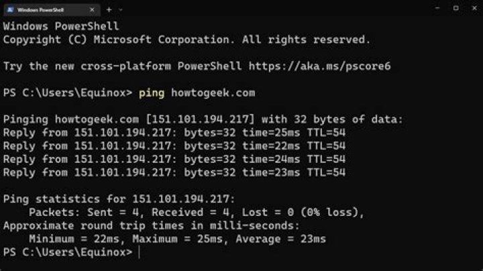Click the empty title bar area

[268, 9]
